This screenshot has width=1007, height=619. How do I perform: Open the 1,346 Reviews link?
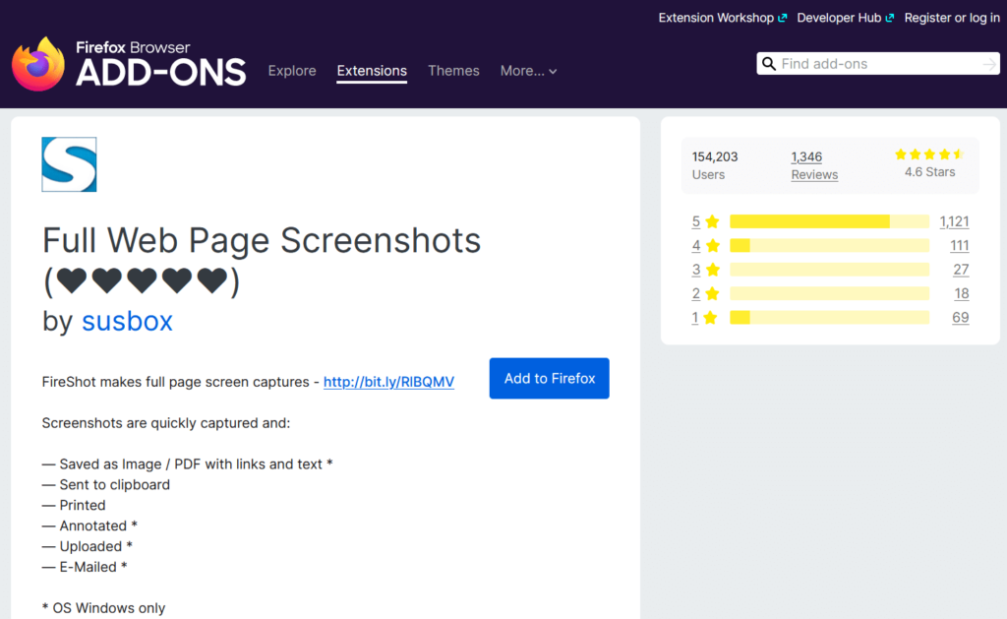814,165
